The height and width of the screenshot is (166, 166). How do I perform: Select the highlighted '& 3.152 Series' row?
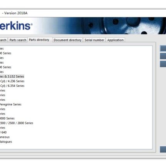click(12, 76)
